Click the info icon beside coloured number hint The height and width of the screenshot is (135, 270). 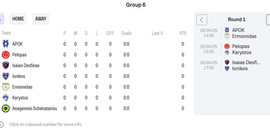(x=1, y=125)
